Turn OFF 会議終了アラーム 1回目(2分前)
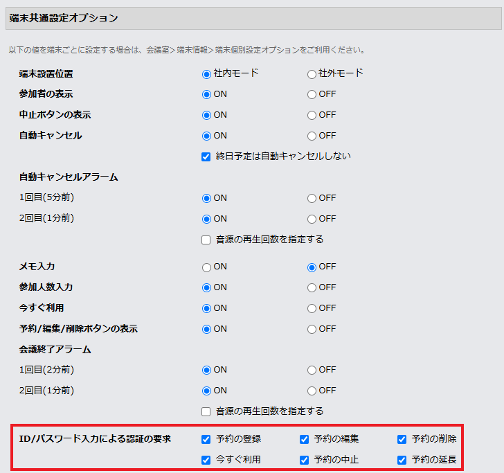This screenshot has height=473, width=504. [312, 370]
